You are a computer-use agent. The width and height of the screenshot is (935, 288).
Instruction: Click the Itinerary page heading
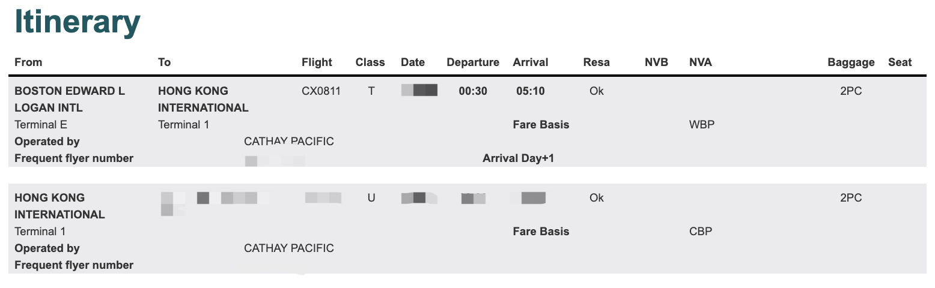78,23
